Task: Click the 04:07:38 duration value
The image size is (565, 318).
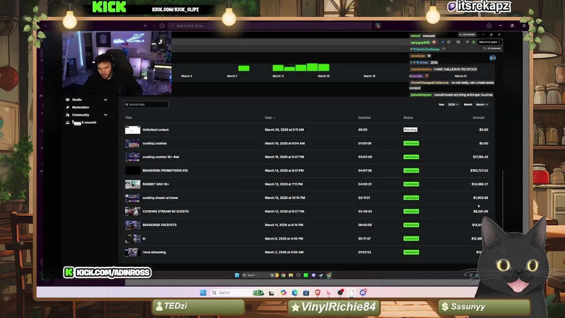Action: point(364,170)
